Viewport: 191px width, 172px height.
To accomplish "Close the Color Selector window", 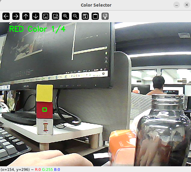I will 187,5.
